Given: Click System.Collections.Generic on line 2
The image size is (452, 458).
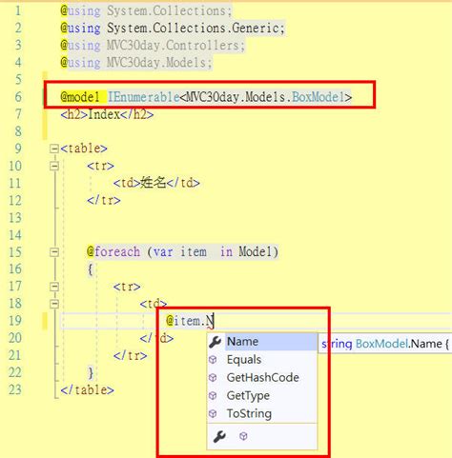Looking at the screenshot, I should click(x=193, y=28).
